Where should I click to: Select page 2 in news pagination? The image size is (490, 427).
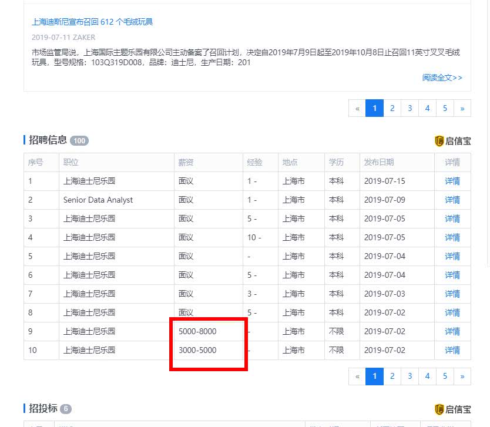392,109
